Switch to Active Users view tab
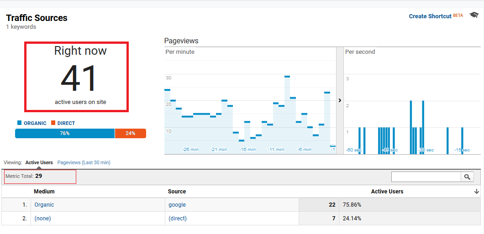484x234 pixels. click(39, 162)
